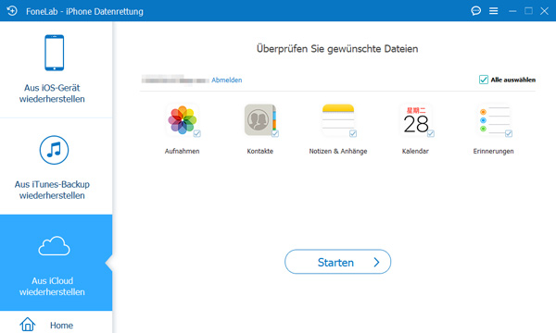Click the blurred account email text
This screenshot has width=556, height=333.
coord(175,80)
